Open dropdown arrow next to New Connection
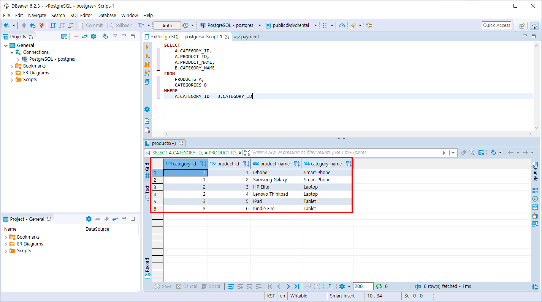 (14, 25)
